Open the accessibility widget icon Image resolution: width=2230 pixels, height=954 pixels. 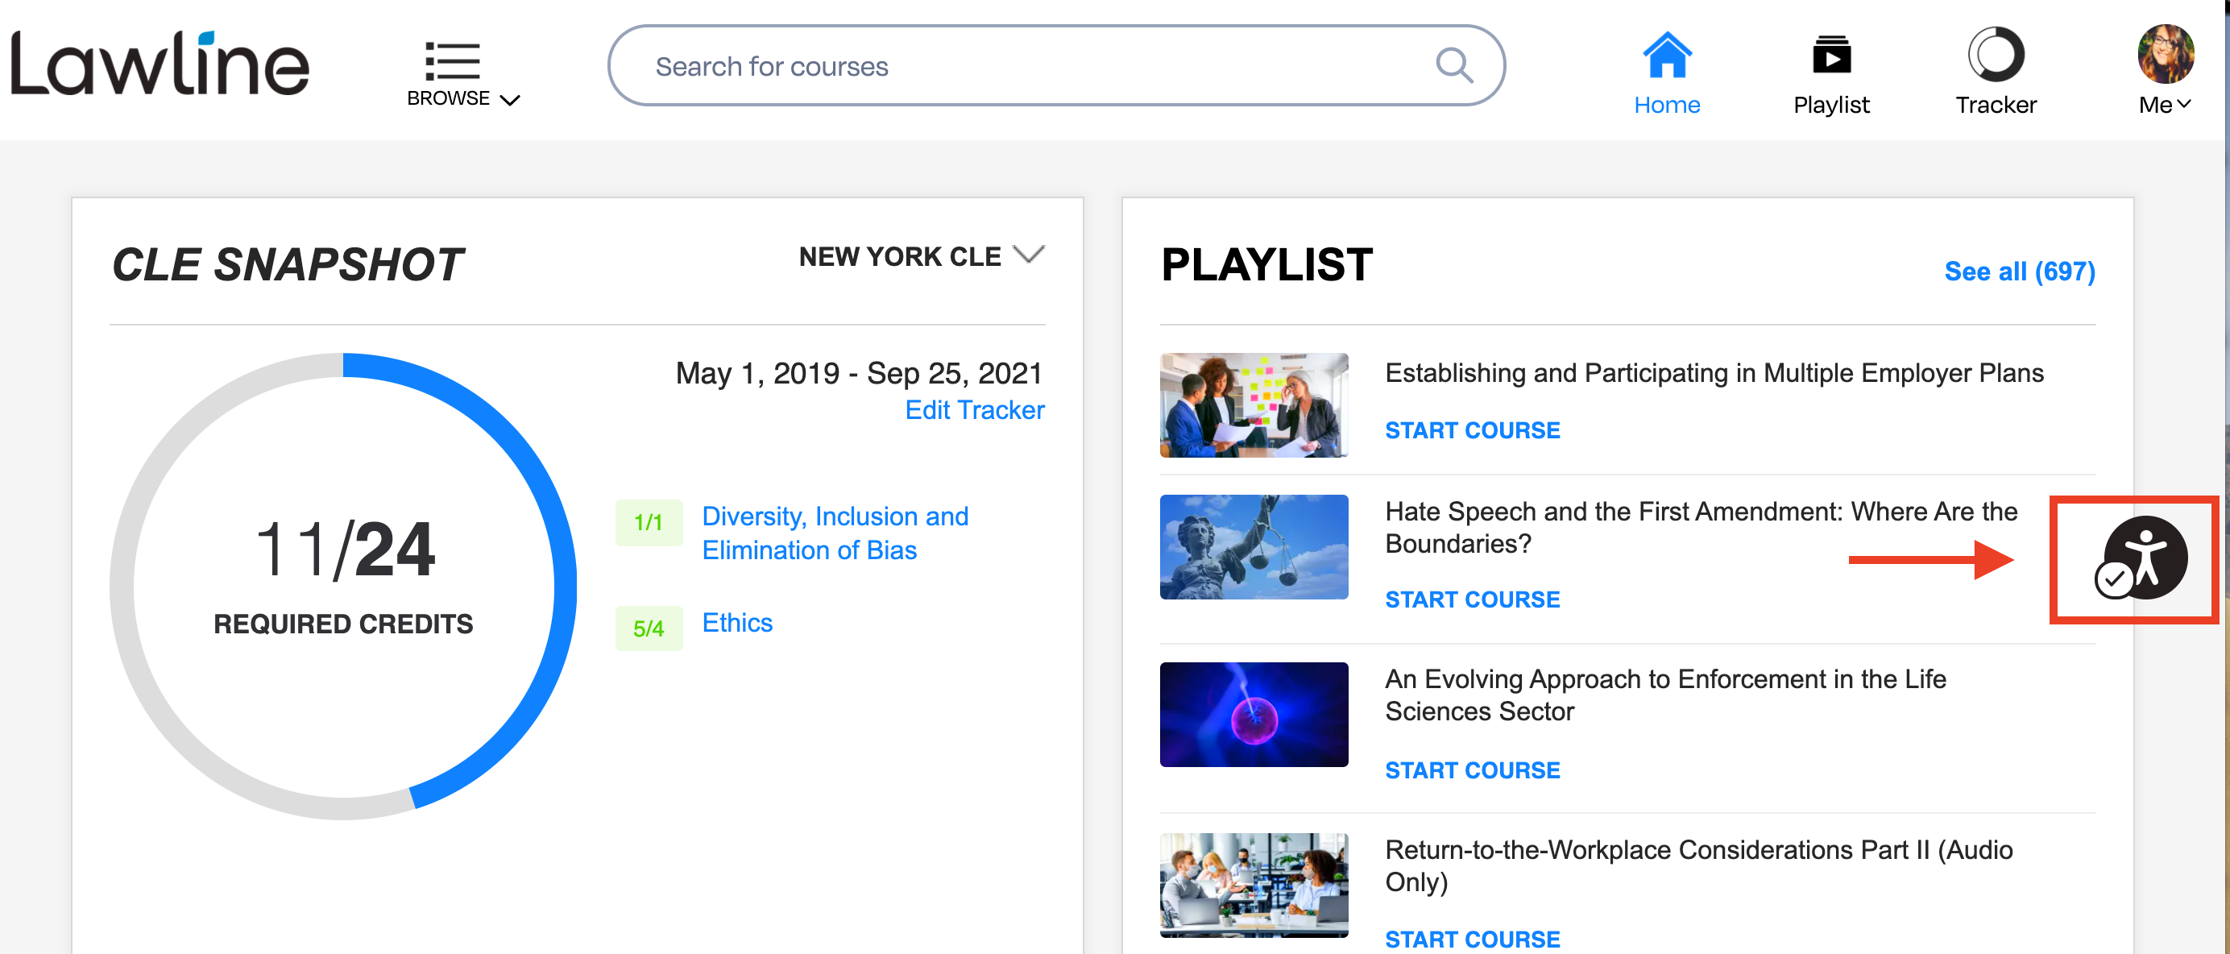pyautogui.click(x=2145, y=558)
